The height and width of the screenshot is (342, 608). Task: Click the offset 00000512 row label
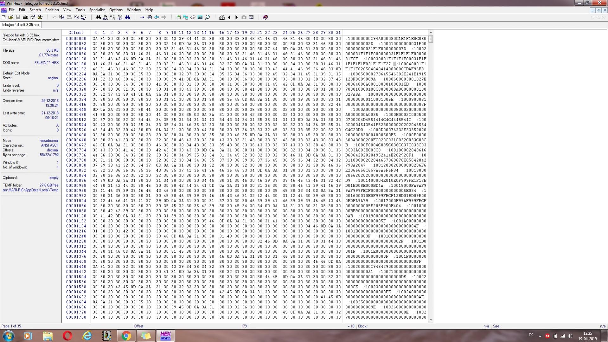point(76,120)
